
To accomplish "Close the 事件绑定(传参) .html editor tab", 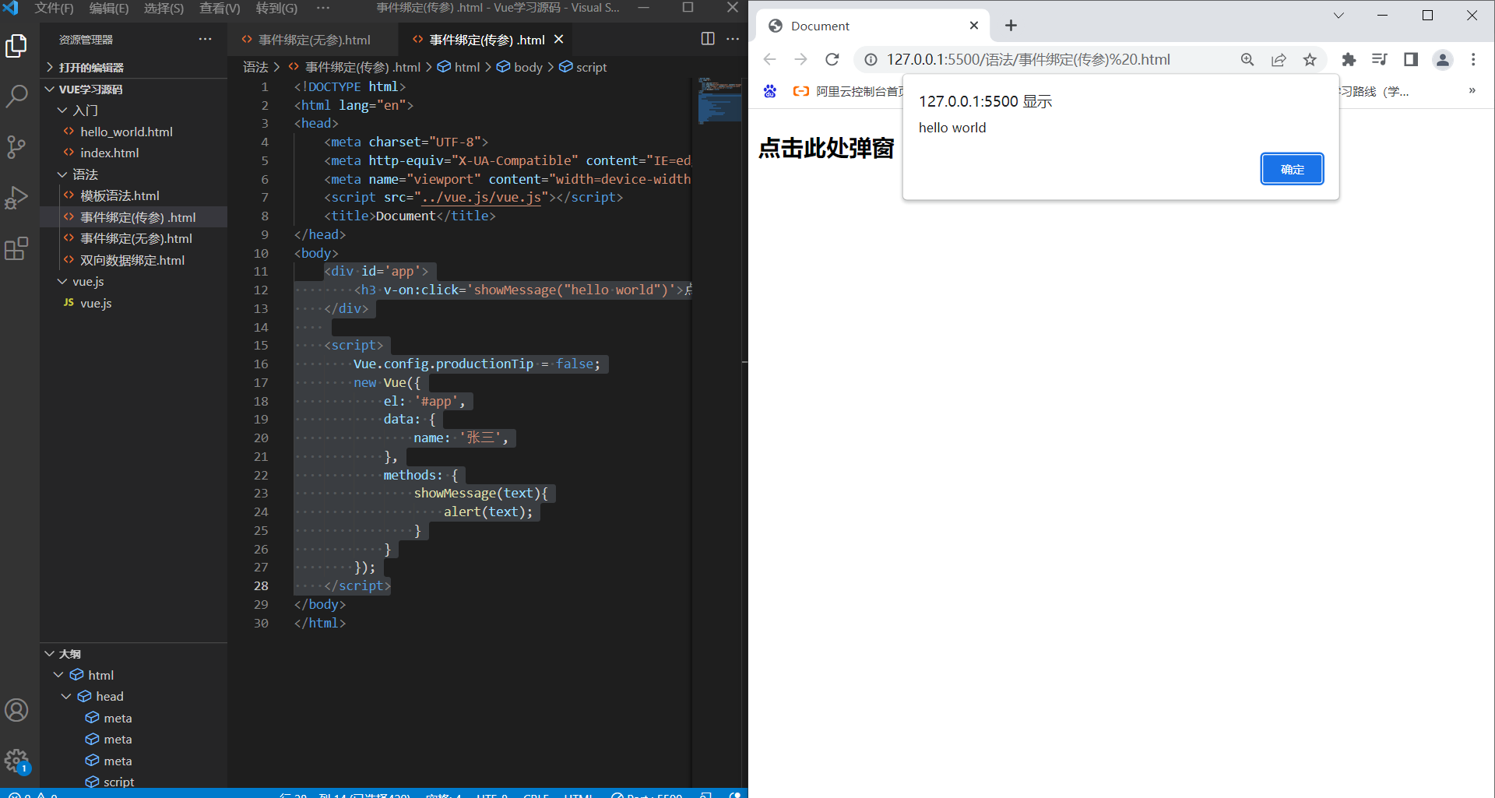I will click(x=558, y=39).
